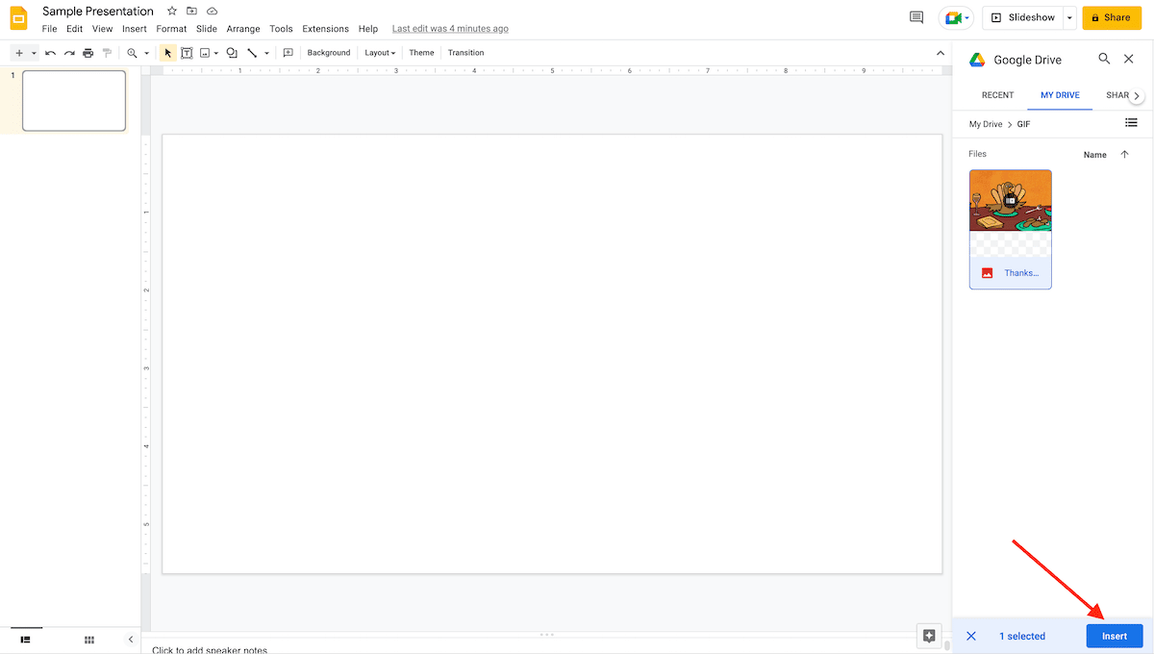Image resolution: width=1154 pixels, height=654 pixels.
Task: Open the Slideshow dropdown arrow
Action: click(1068, 17)
